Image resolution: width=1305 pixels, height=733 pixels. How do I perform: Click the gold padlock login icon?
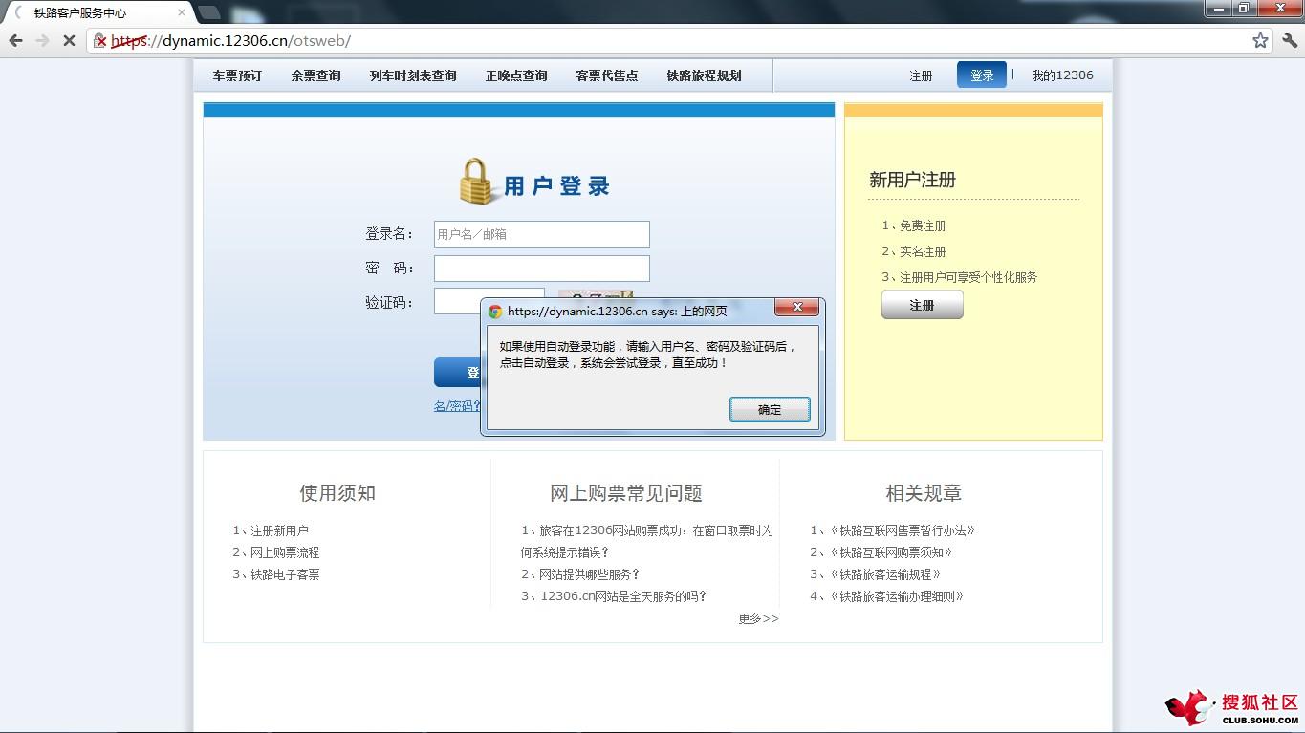(x=477, y=182)
